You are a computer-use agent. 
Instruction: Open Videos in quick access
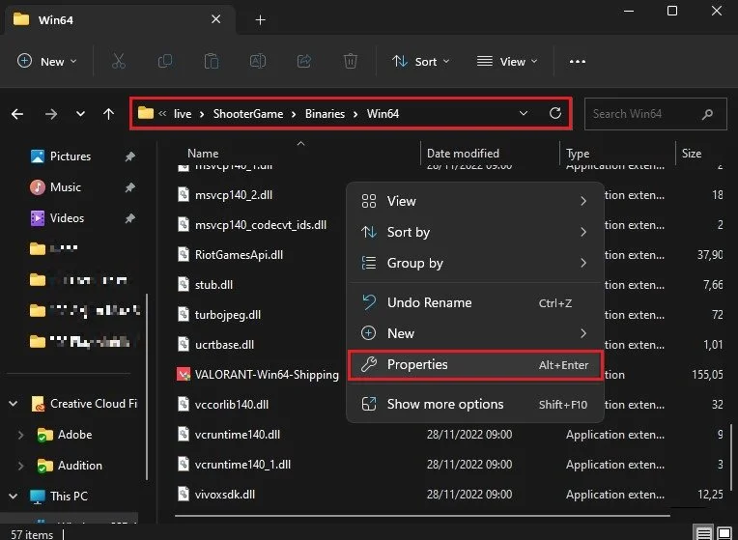tap(67, 218)
